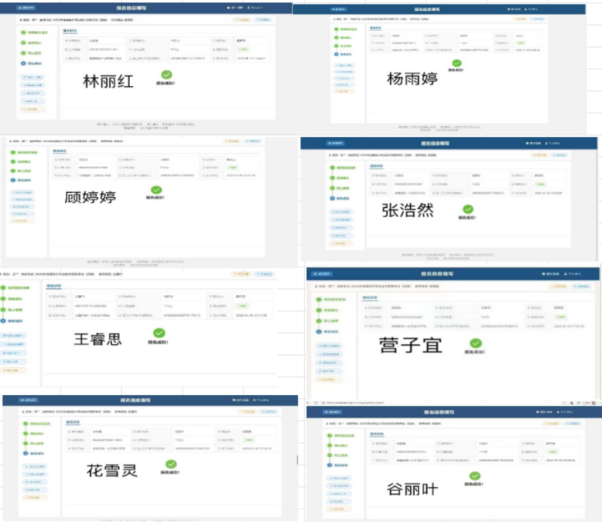Select the green success icon near 顾婷婷
The image size is (602, 522).
(156, 190)
